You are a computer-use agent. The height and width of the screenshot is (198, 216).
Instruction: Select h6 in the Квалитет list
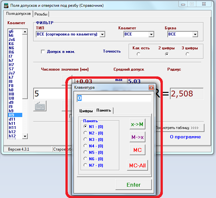coord(15,35)
